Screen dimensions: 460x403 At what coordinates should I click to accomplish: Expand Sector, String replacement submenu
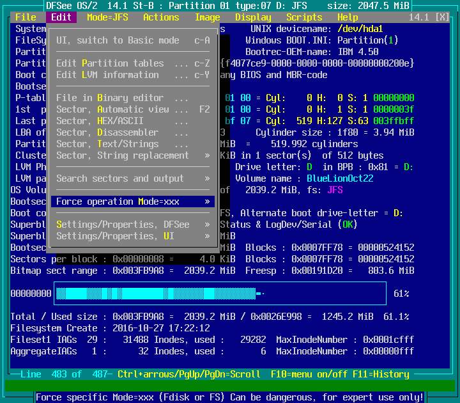coord(133,155)
